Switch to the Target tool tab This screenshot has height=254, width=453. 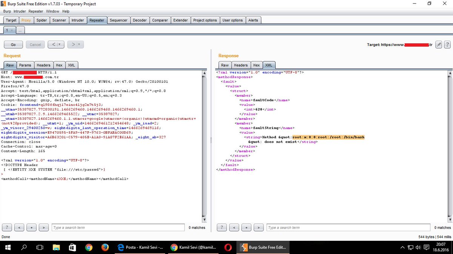(11, 20)
